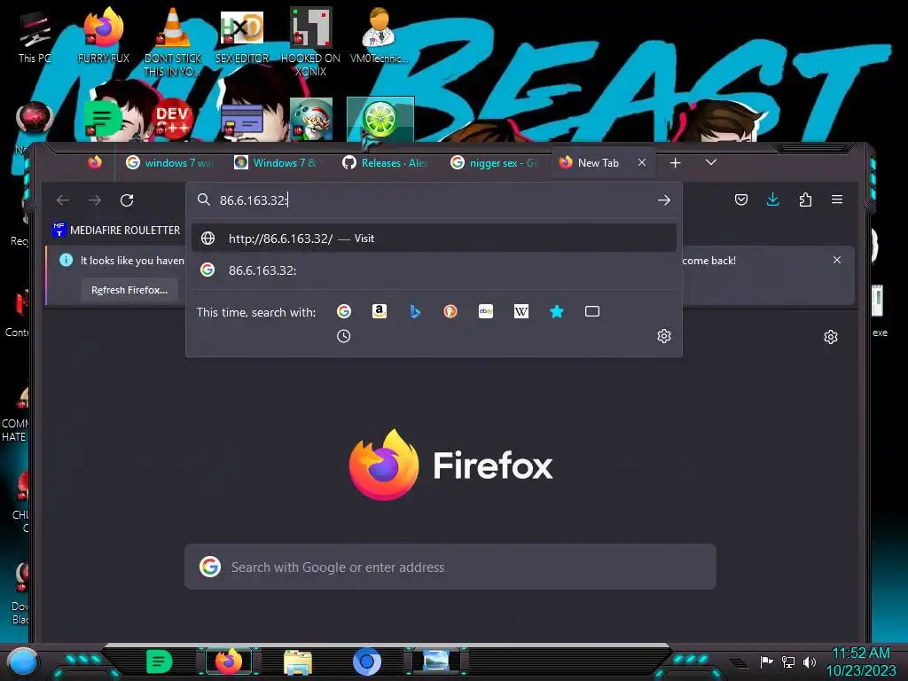The width and height of the screenshot is (908, 681).
Task: Open the VLC cone desktop shortcut
Action: pos(173,43)
